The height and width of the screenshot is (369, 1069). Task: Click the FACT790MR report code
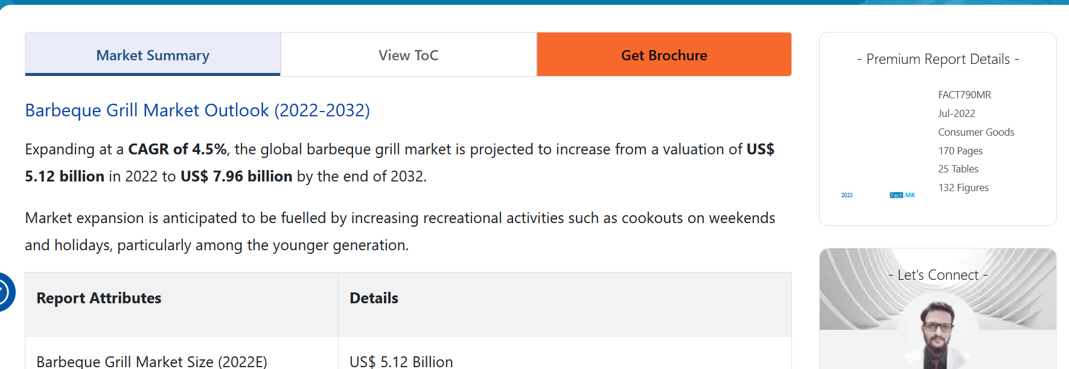click(x=964, y=95)
